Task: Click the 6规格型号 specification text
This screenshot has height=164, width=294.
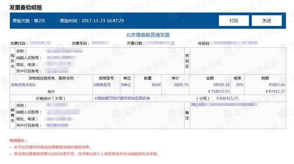Action: tap(102, 85)
